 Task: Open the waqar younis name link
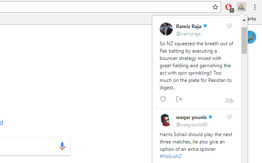click(x=192, y=117)
